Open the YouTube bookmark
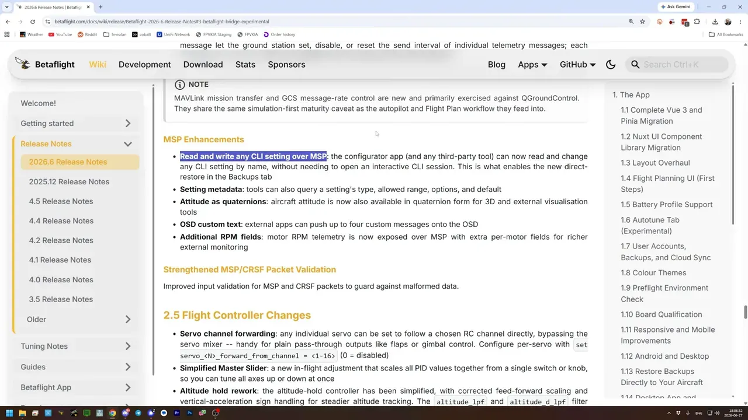The width and height of the screenshot is (748, 420). point(60,34)
